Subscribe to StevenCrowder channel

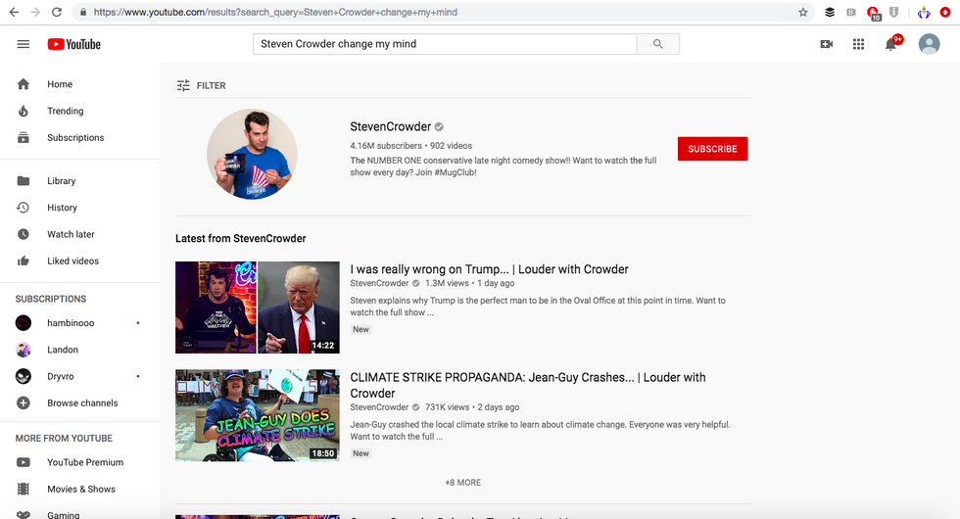(713, 149)
